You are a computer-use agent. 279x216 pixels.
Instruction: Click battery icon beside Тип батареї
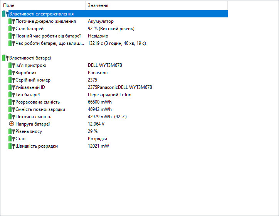point(11,95)
